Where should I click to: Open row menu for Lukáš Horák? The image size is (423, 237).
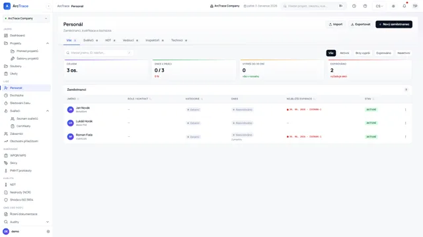tap(405, 123)
